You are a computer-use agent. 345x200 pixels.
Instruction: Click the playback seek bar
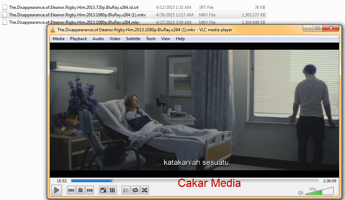[x=195, y=181]
